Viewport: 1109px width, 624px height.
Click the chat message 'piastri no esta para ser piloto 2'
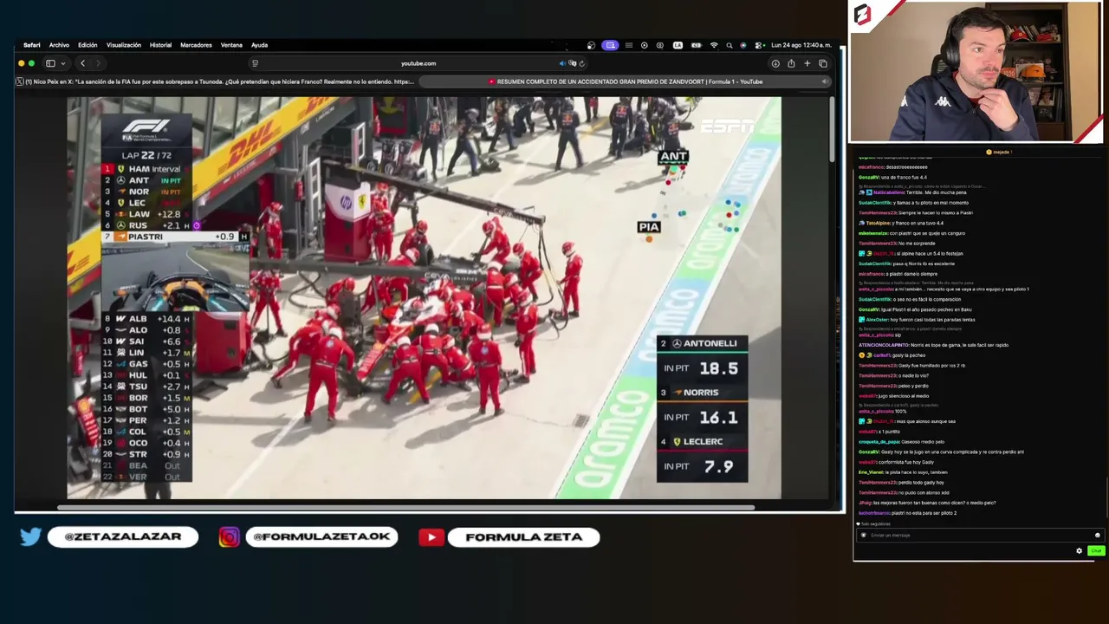pyautogui.click(x=923, y=513)
